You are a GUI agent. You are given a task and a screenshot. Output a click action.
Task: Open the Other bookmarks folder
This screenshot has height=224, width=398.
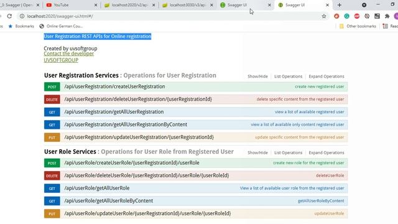(x=358, y=26)
